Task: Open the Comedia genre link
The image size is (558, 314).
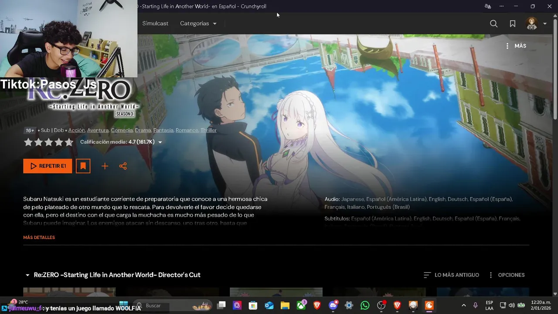Action: [x=122, y=130]
